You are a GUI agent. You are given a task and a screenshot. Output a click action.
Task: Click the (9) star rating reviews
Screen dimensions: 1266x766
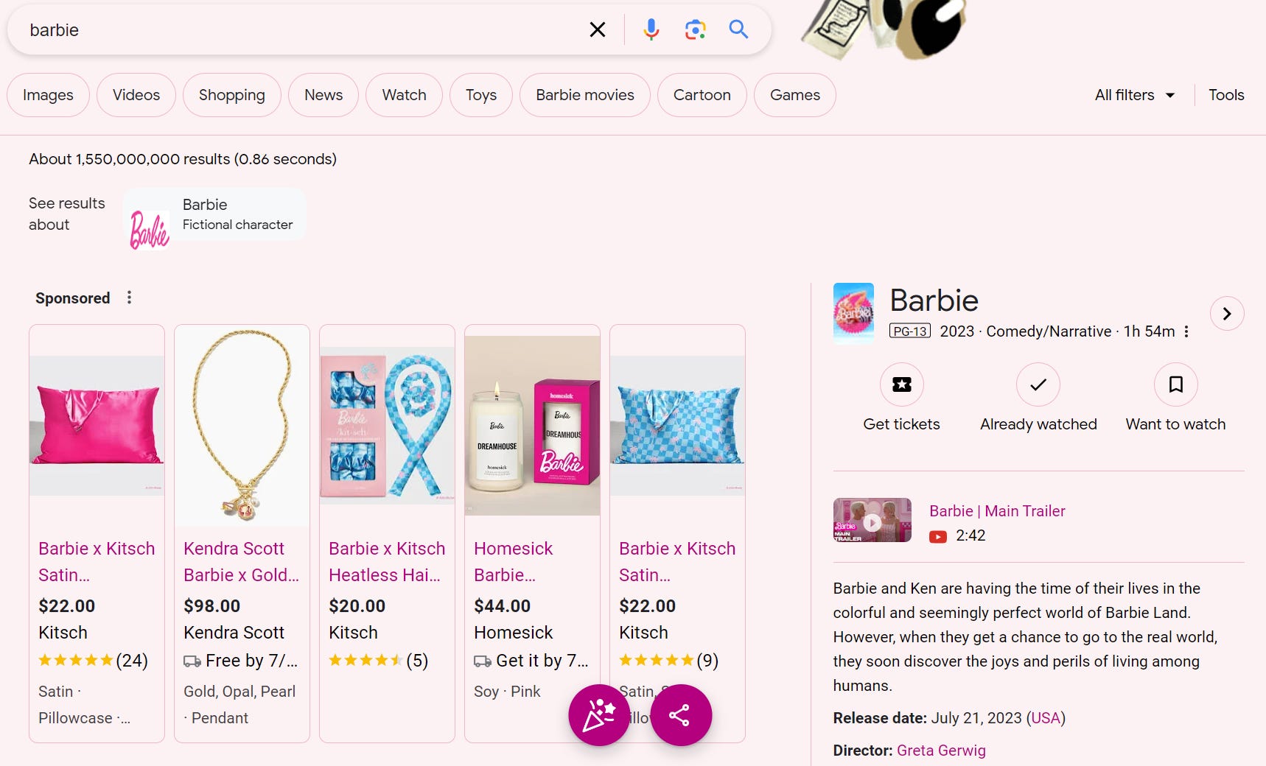[668, 661]
